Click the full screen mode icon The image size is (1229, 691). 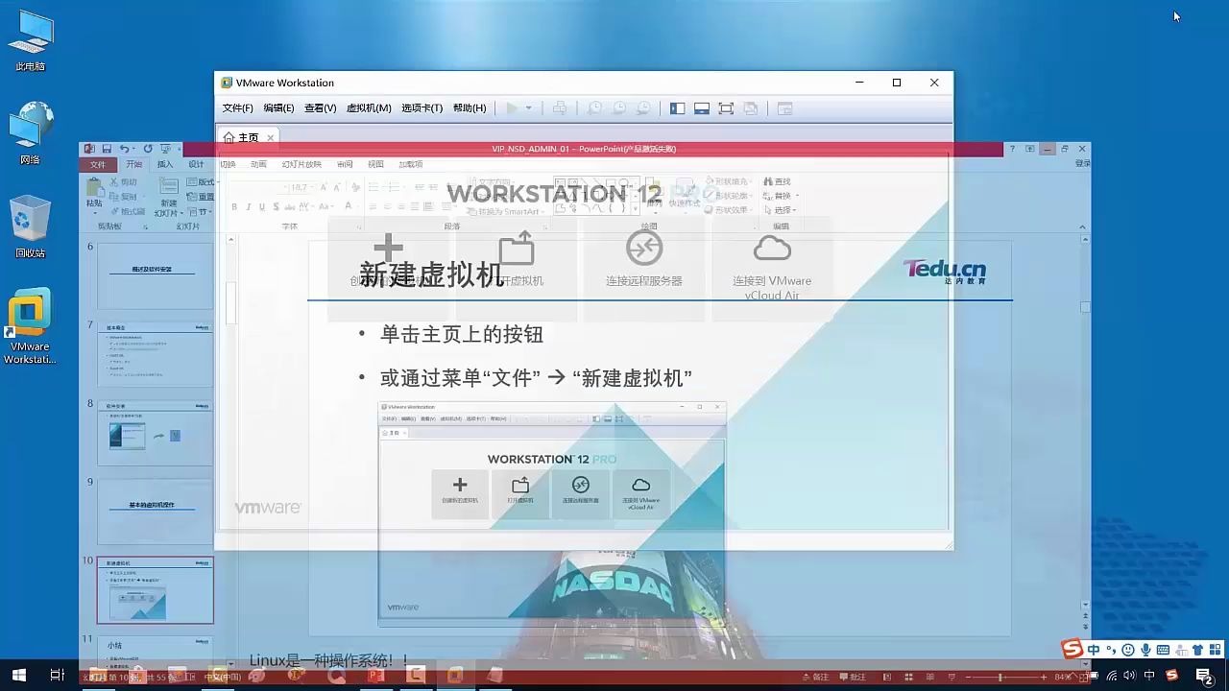[726, 108]
